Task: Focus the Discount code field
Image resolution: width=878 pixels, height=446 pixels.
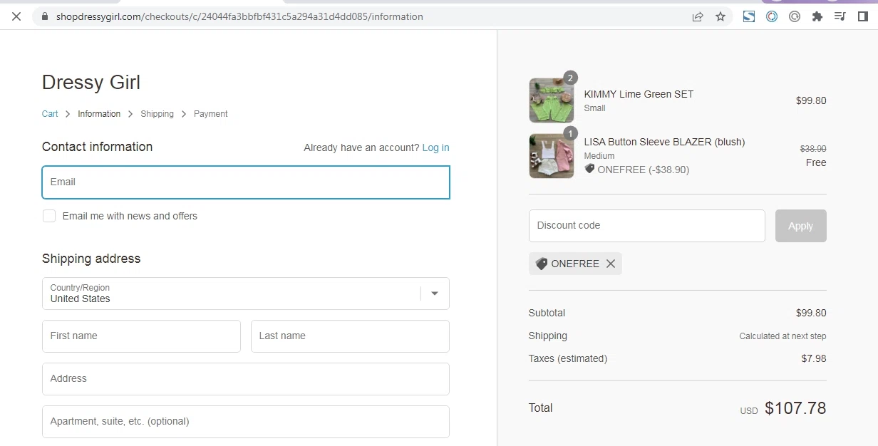Action: (x=647, y=226)
